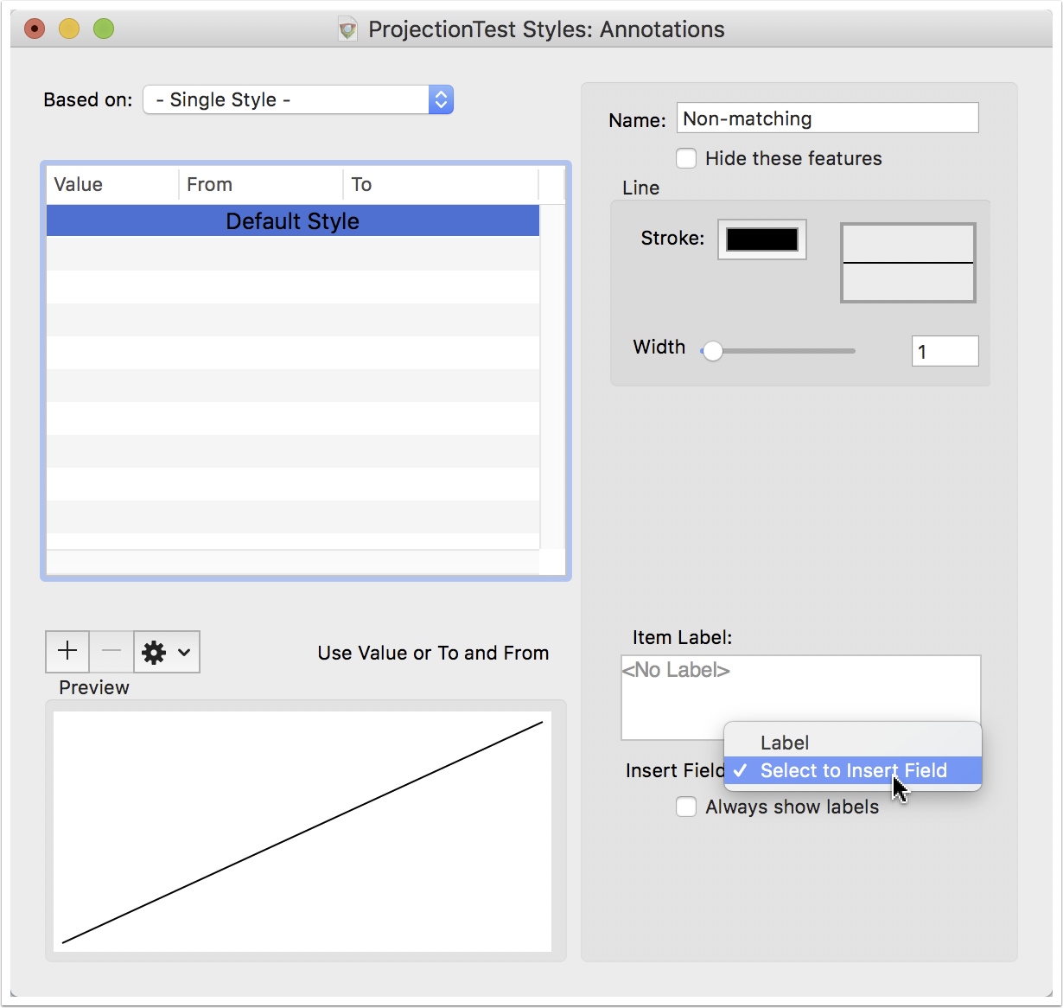Open the Based on Single Style dropdown
The width and height of the screenshot is (1063, 1008).
[298, 99]
